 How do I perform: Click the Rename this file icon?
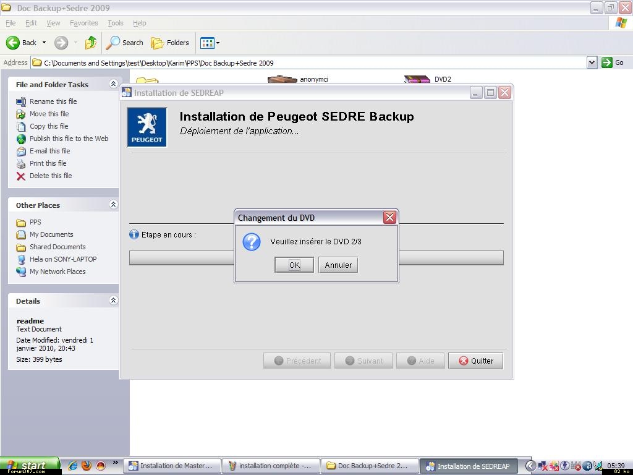click(21, 102)
